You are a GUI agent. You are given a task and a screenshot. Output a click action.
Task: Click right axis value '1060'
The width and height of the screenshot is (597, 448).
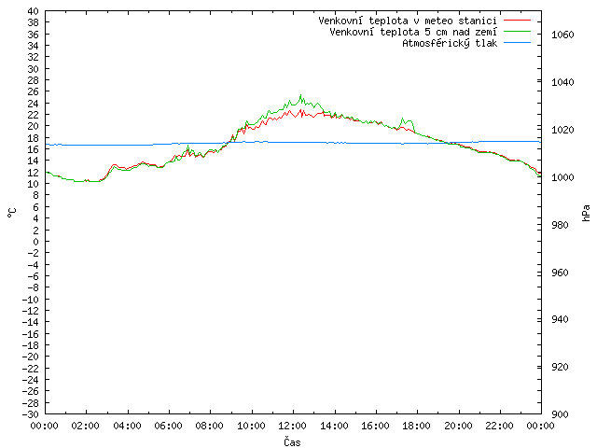562,35
